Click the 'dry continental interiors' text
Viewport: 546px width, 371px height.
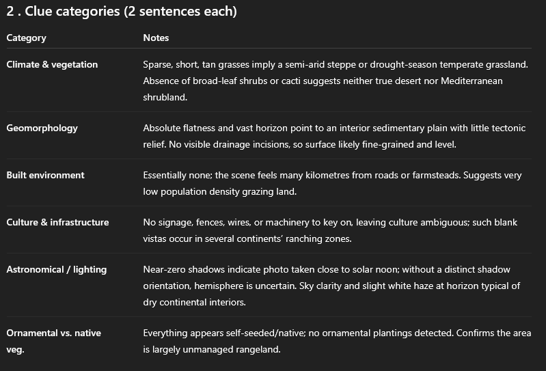click(194, 302)
